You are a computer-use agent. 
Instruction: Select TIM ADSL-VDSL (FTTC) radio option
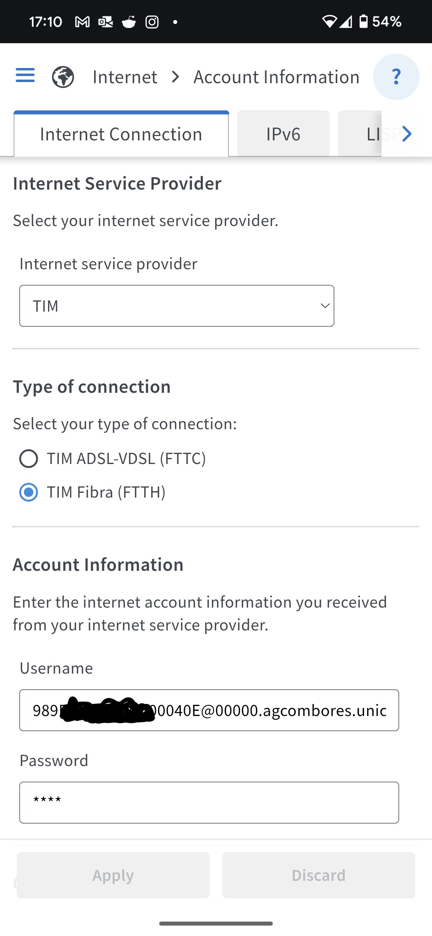[29, 458]
